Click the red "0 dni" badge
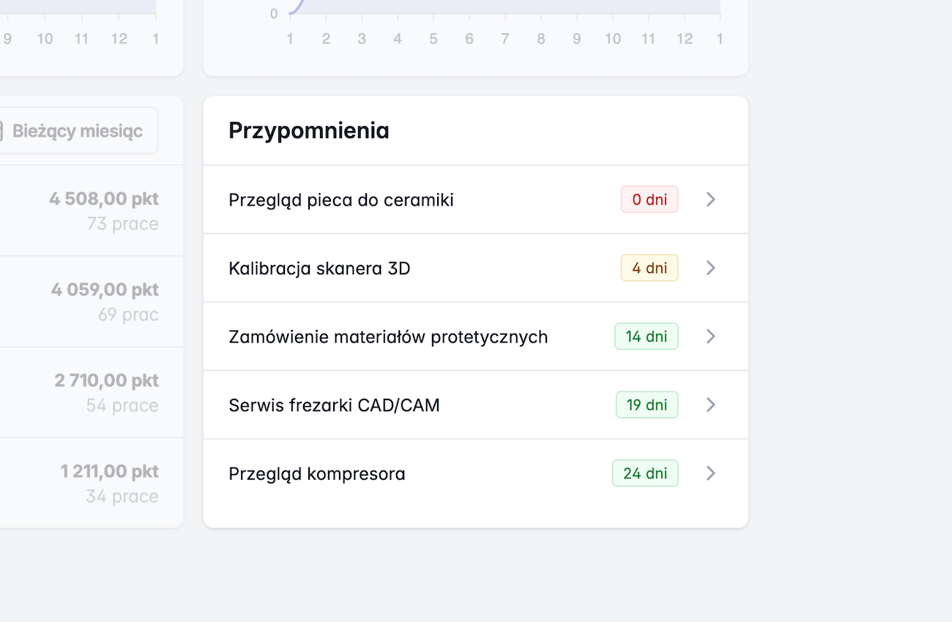Image resolution: width=952 pixels, height=622 pixels. click(649, 199)
